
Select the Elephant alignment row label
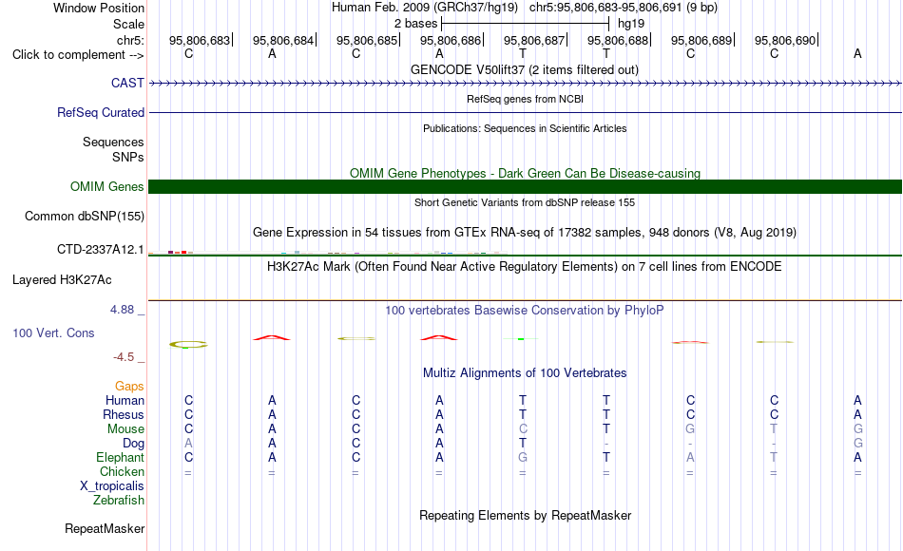pyautogui.click(x=120, y=457)
